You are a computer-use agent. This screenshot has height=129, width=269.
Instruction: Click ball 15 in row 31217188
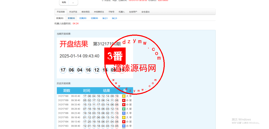[85, 105]
